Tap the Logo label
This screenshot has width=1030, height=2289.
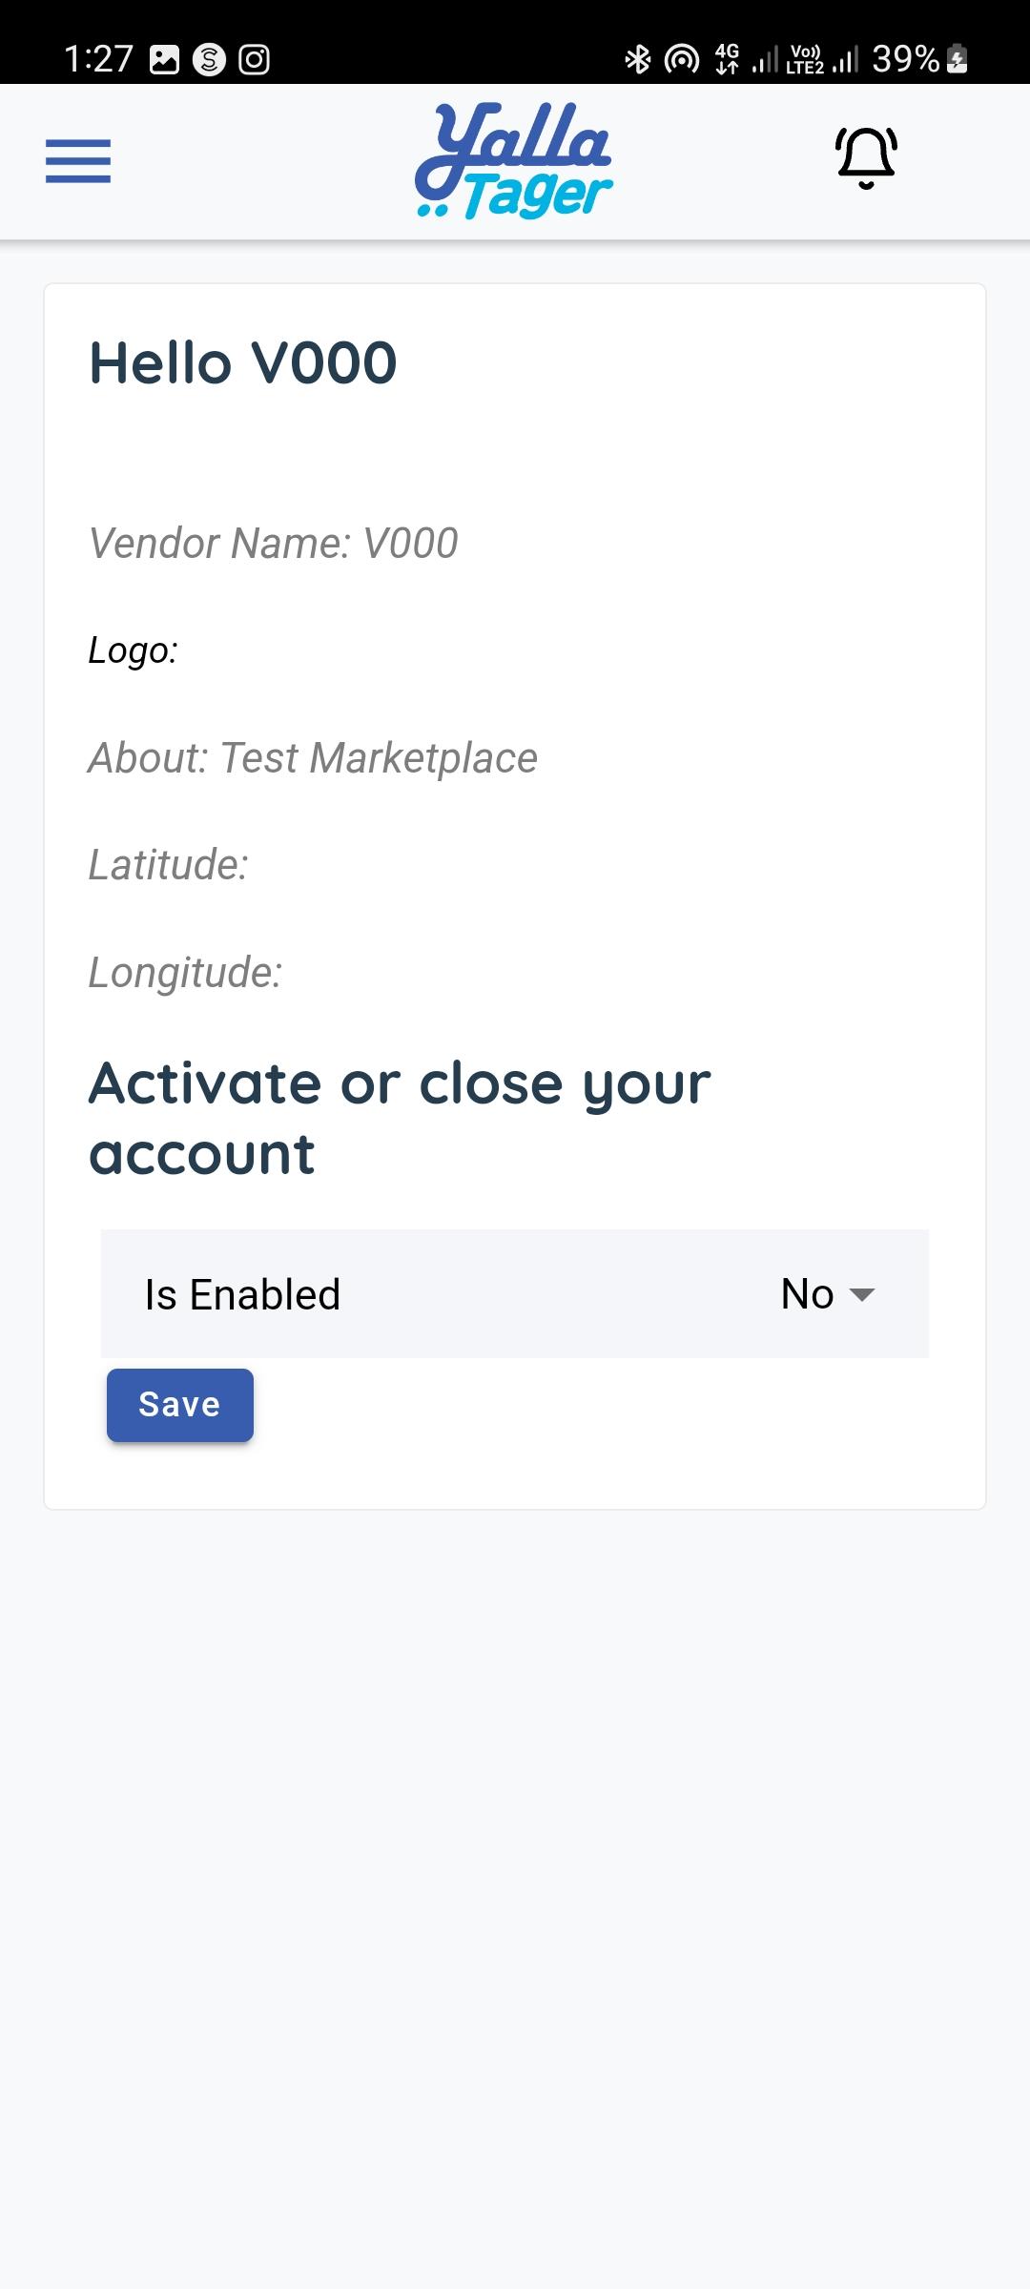coord(134,650)
